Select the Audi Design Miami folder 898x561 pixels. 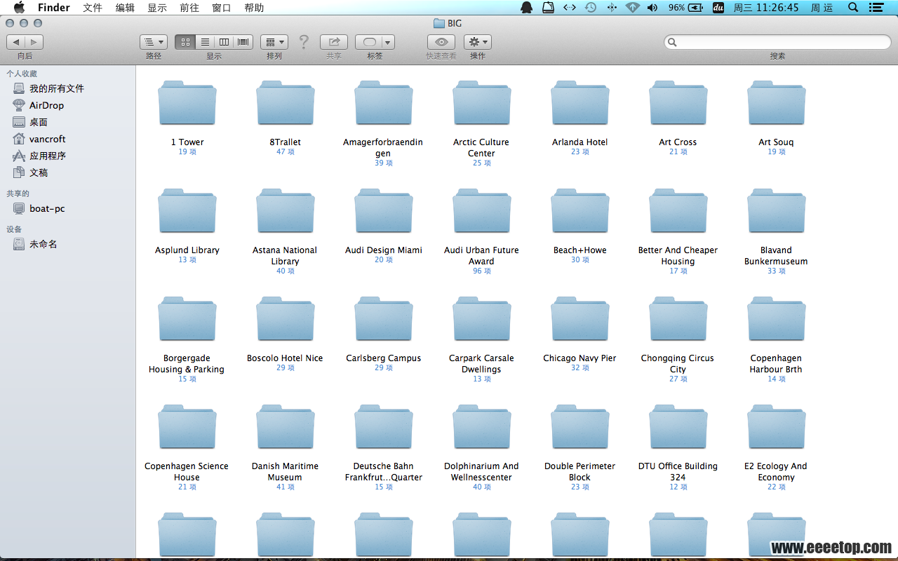click(383, 210)
